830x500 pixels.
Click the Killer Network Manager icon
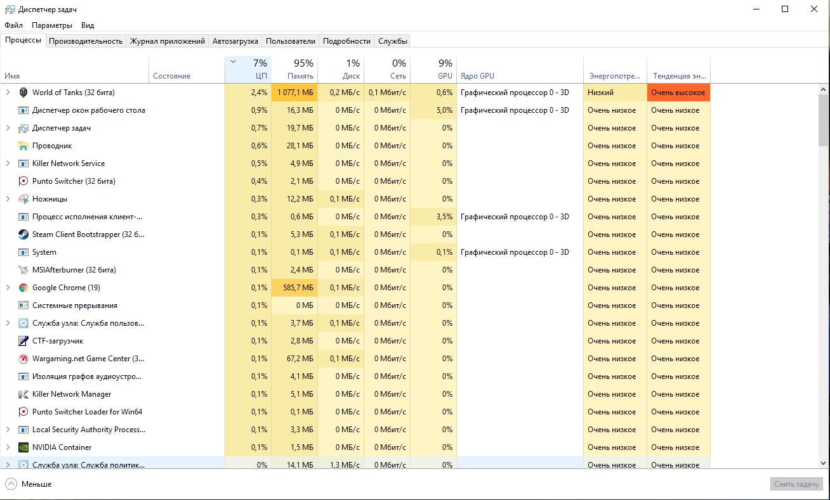pos(23,394)
